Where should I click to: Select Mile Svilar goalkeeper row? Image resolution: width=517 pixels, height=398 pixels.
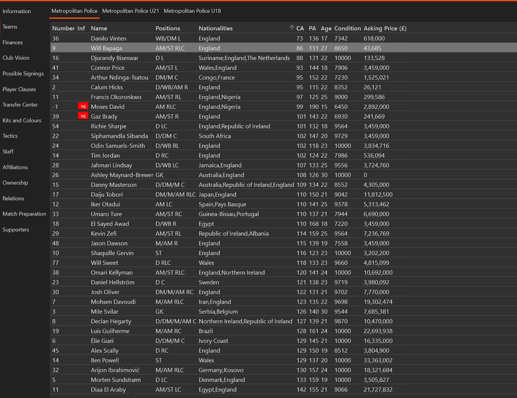284,311
